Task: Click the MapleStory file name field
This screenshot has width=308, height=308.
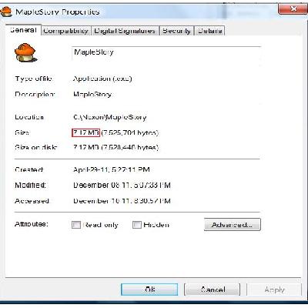Action: coord(166,53)
